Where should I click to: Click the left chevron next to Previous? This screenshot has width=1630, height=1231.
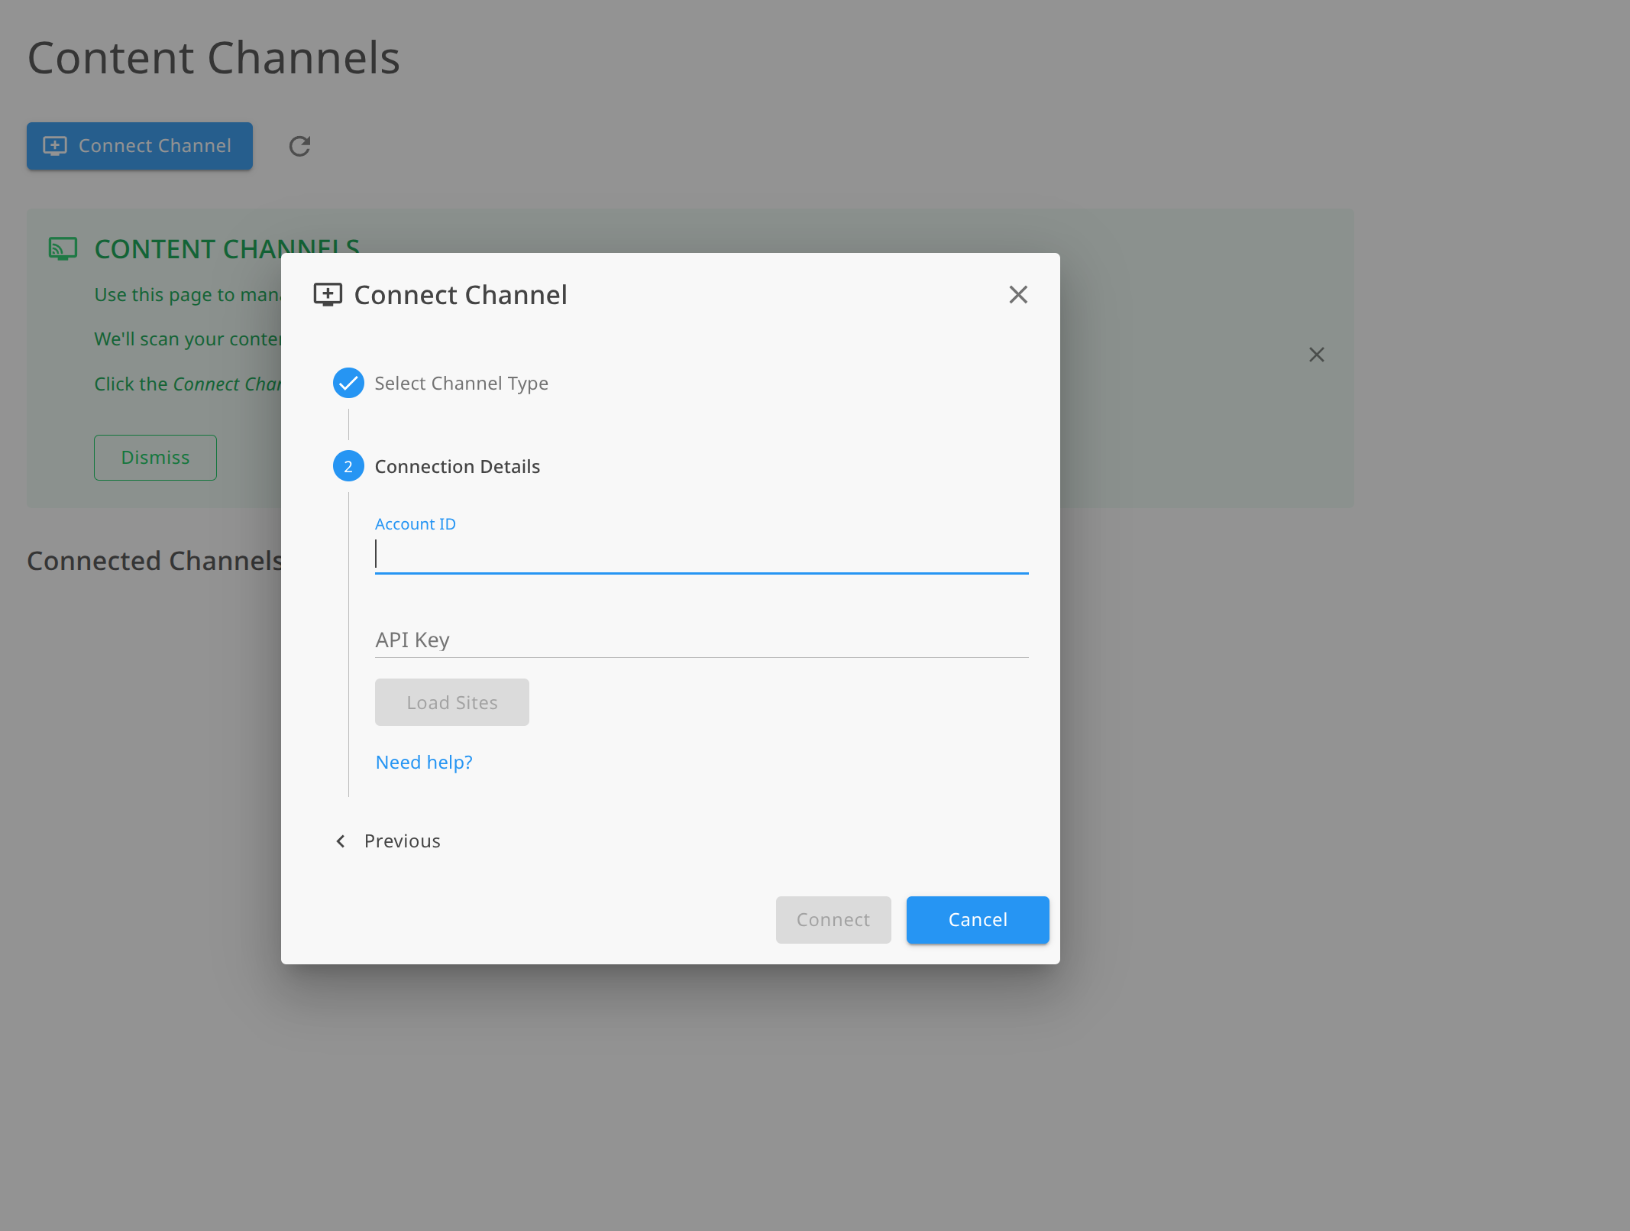click(x=341, y=841)
